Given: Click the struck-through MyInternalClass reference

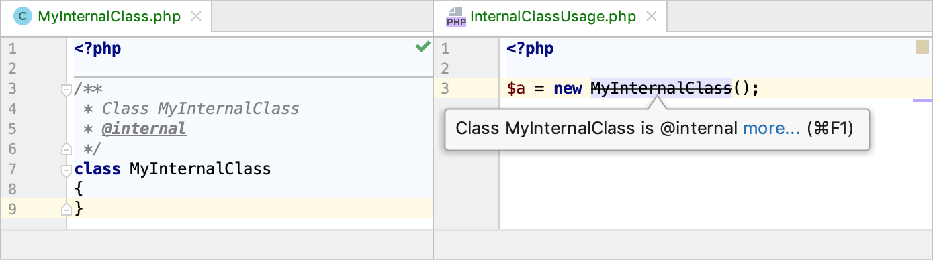Looking at the screenshot, I should (661, 88).
